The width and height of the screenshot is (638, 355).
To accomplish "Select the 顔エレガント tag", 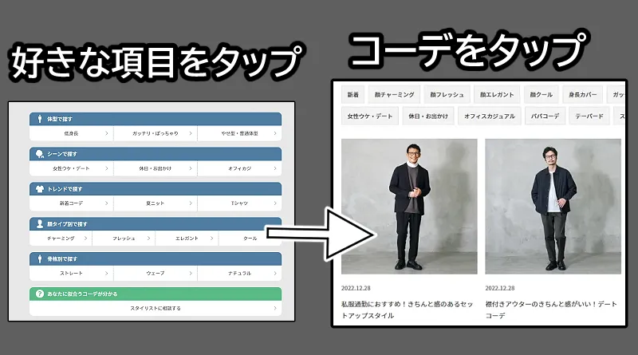I will pos(496,94).
